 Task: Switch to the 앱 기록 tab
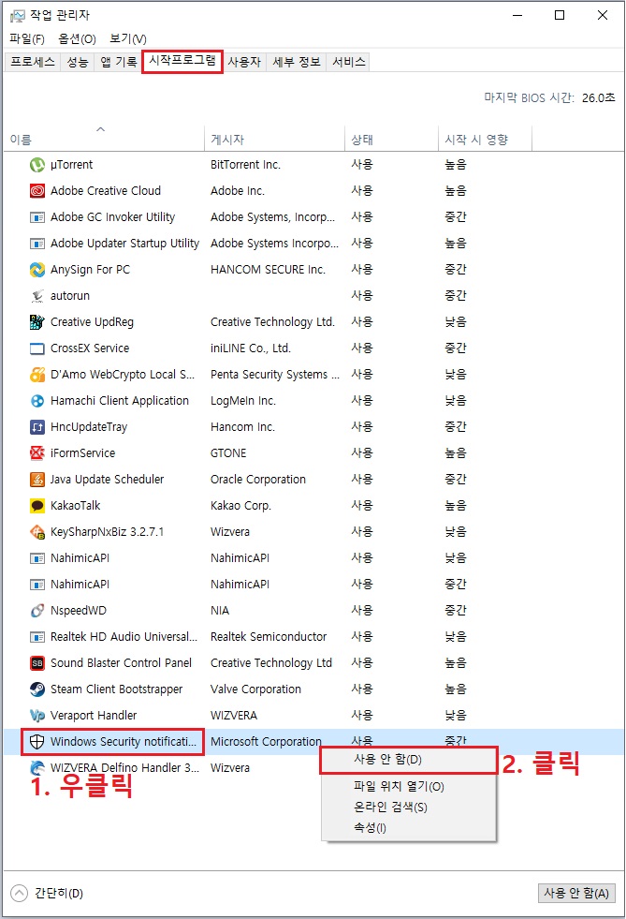tap(118, 62)
